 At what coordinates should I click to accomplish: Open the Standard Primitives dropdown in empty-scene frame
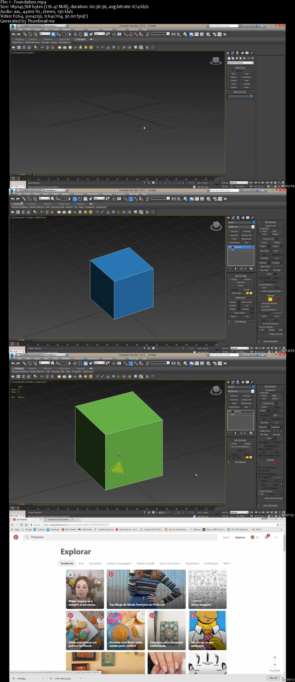240,63
